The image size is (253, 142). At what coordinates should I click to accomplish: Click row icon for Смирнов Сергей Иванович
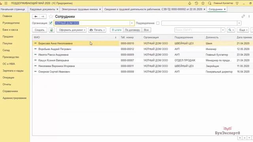point(35,71)
